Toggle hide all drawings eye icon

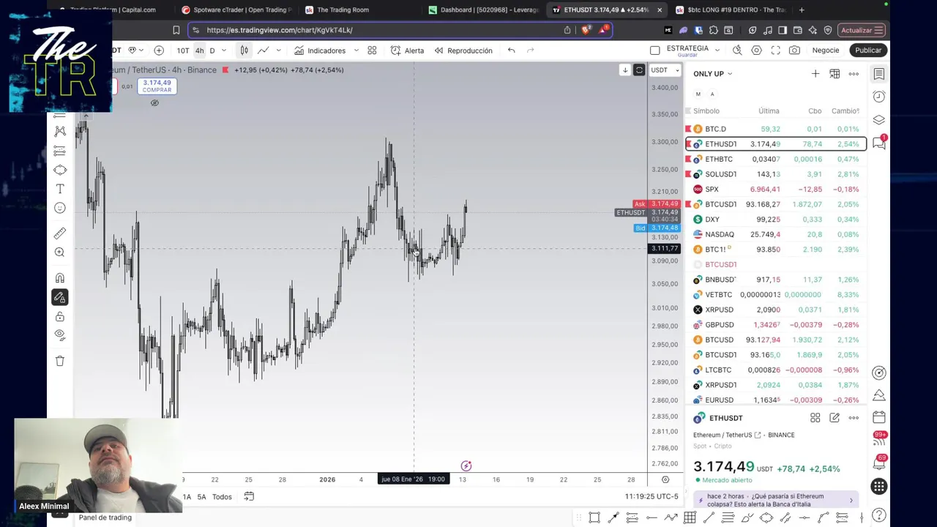coord(60,335)
